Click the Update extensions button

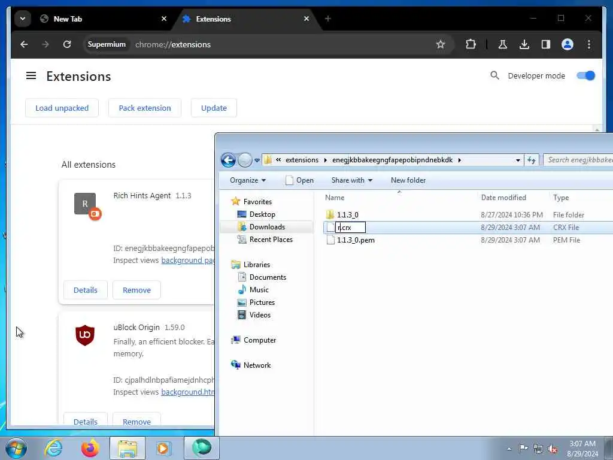point(214,108)
